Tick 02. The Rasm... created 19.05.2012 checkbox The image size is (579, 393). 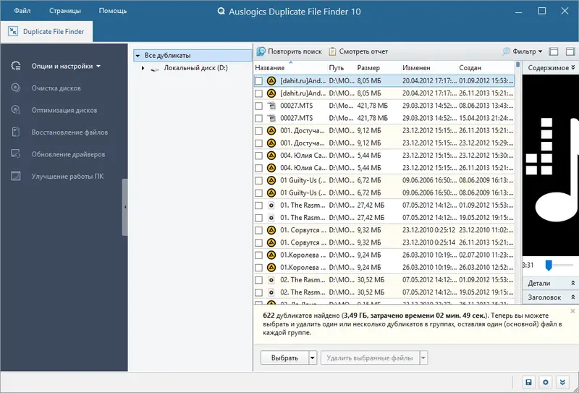click(259, 292)
